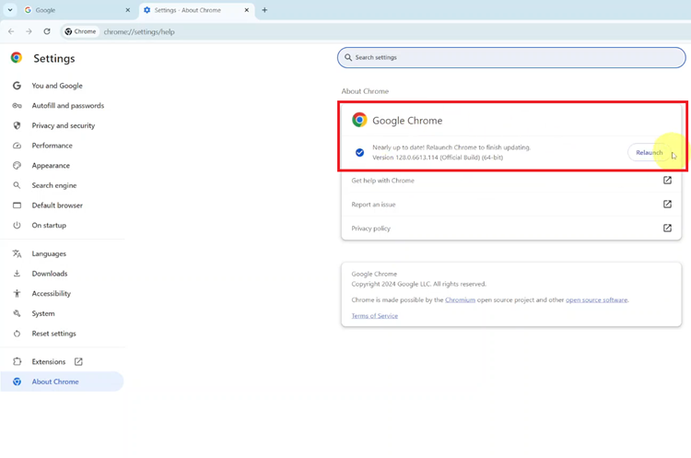Screen dimensions: 691x458
Task: Open Performance settings
Action: point(52,146)
